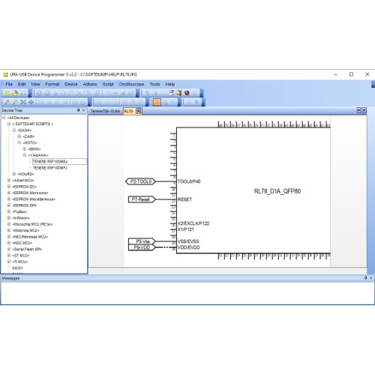
Task: Click the red ladybug debug icon
Action: (187, 93)
